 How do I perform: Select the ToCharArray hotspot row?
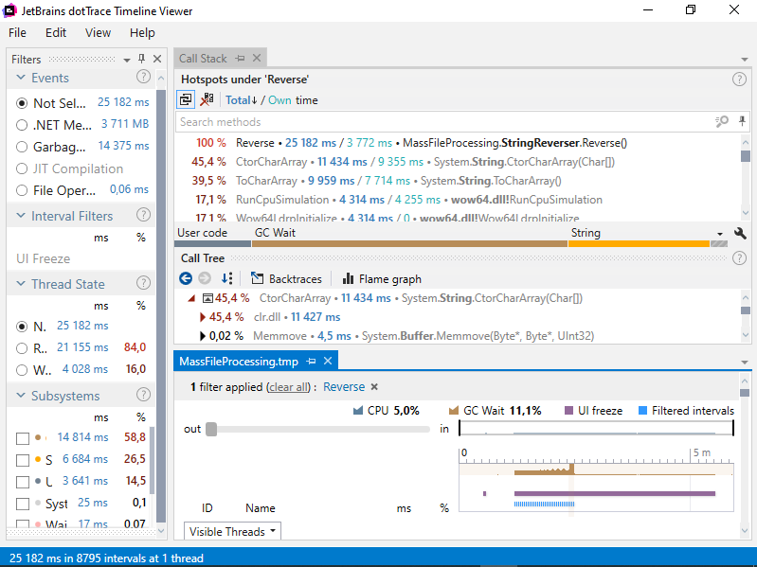point(459,181)
